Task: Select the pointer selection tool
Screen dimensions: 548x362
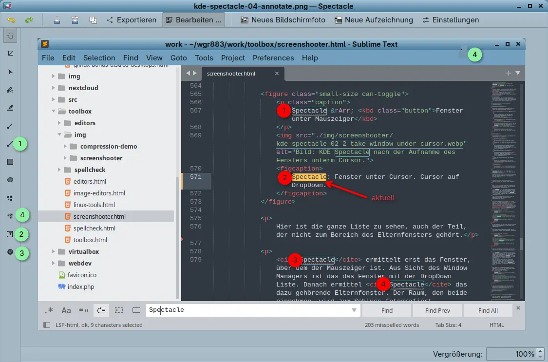Action: pos(10,72)
